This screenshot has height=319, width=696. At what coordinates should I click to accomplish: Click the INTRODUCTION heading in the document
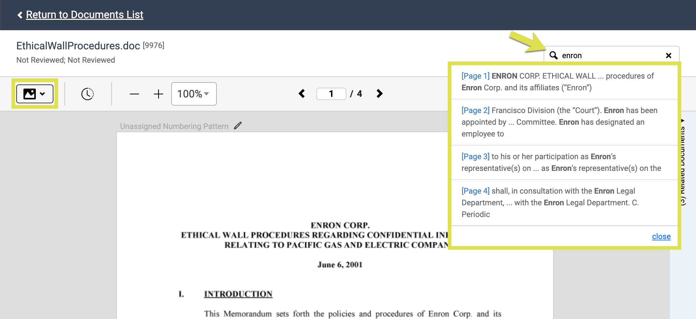pyautogui.click(x=238, y=294)
